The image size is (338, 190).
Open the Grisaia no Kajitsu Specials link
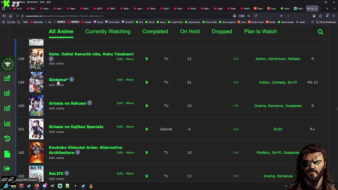click(x=76, y=127)
